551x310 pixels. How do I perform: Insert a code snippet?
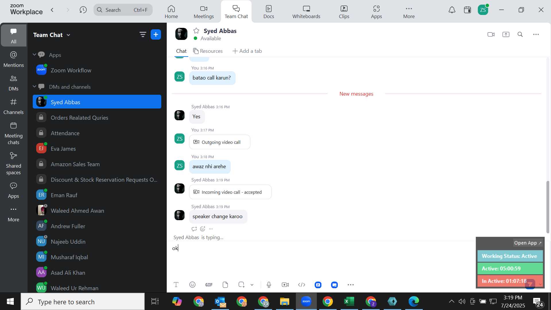tap(302, 285)
